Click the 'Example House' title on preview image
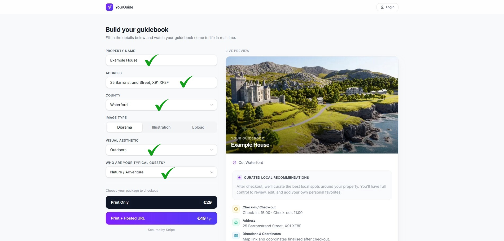The width and height of the screenshot is (504, 241). 250,145
